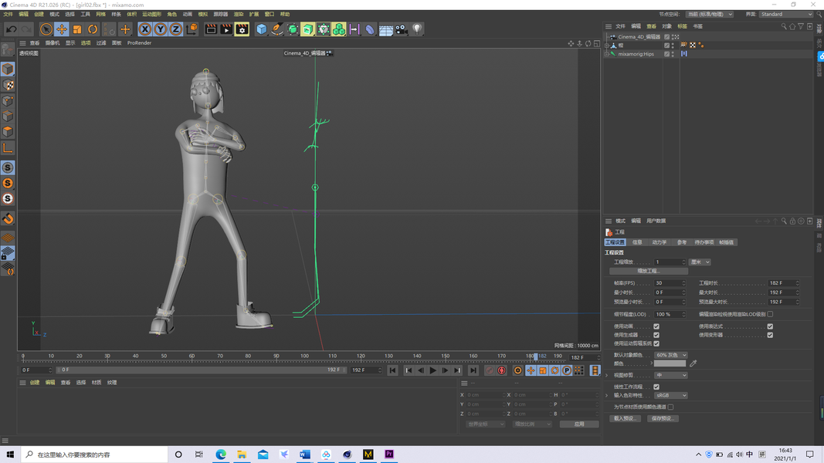
Task: Open the 输入色彩特性 sRGB dropdown
Action: (670, 395)
